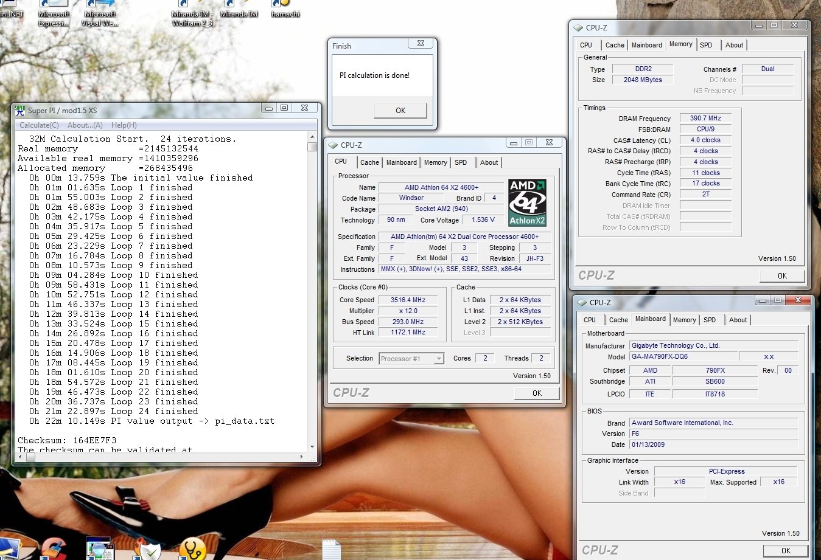Click the 'GA-MA790FX-DQ6' model field
The height and width of the screenshot is (560, 821).
pos(683,357)
